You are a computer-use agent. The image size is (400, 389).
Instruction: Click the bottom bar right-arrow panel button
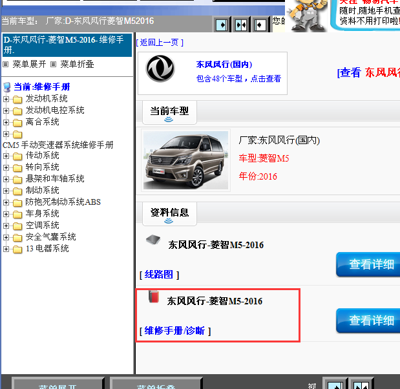tap(335, 383)
